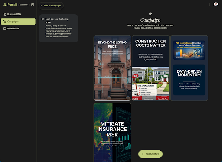Select Campaigns in the sidebar
The width and height of the screenshot is (222, 162).
[18, 21]
